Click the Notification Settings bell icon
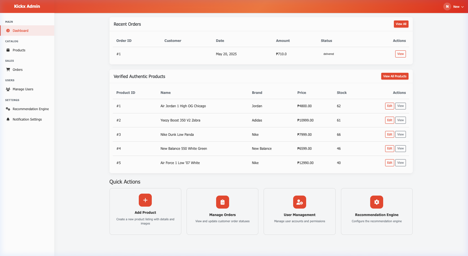This screenshot has width=468, height=256. 8,119
